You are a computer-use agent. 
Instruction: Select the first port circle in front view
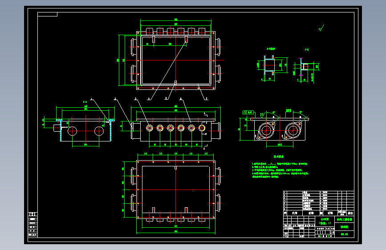[x=150, y=128]
